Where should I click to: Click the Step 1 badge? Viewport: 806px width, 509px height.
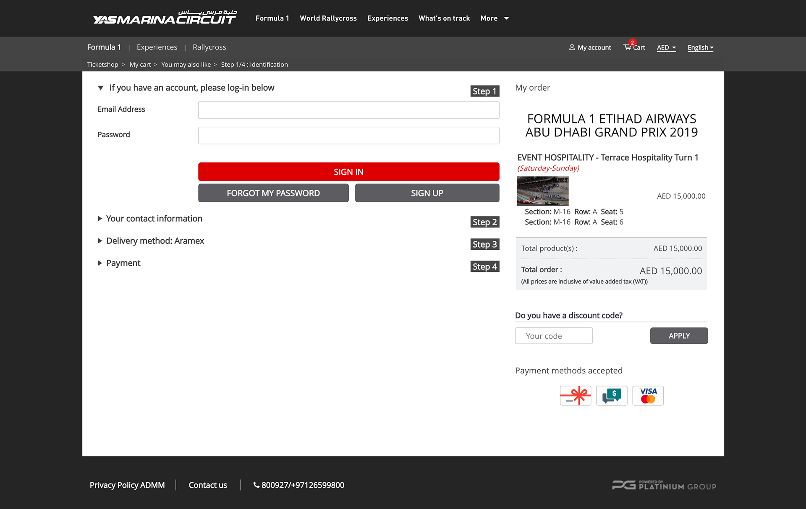pyautogui.click(x=484, y=91)
